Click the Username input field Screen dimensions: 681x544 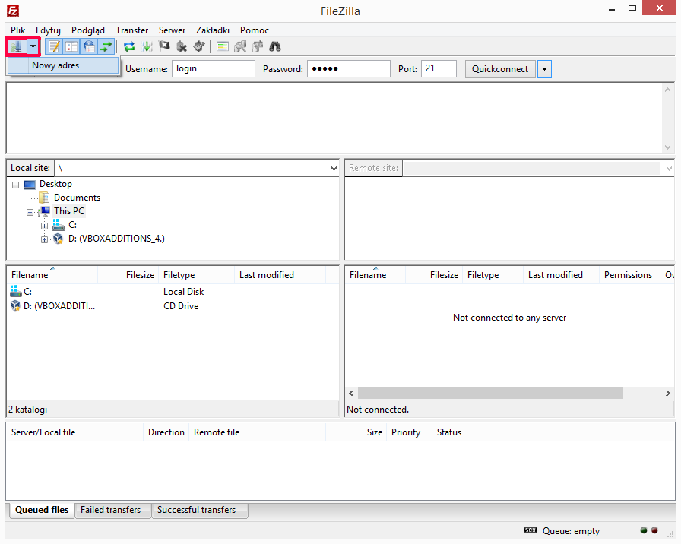pyautogui.click(x=214, y=69)
